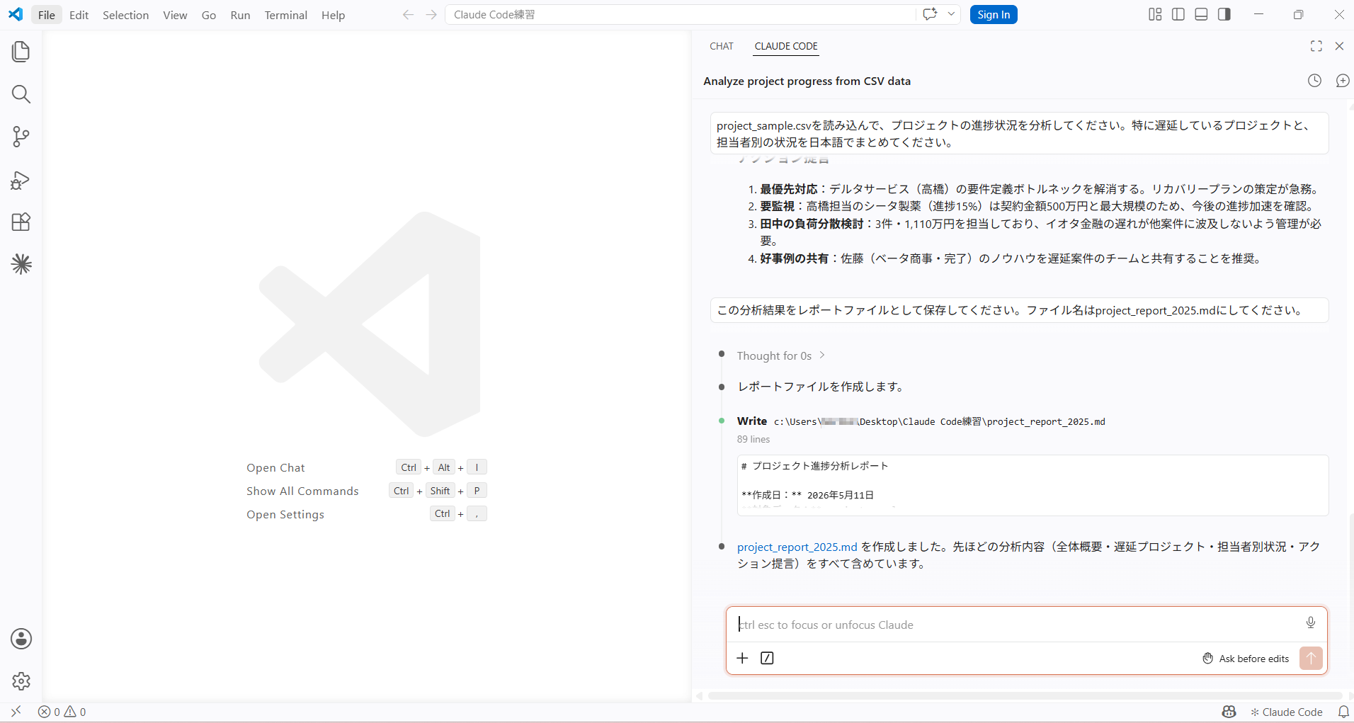Focus the Claude message input field
This screenshot has height=723, width=1354.
click(1016, 625)
